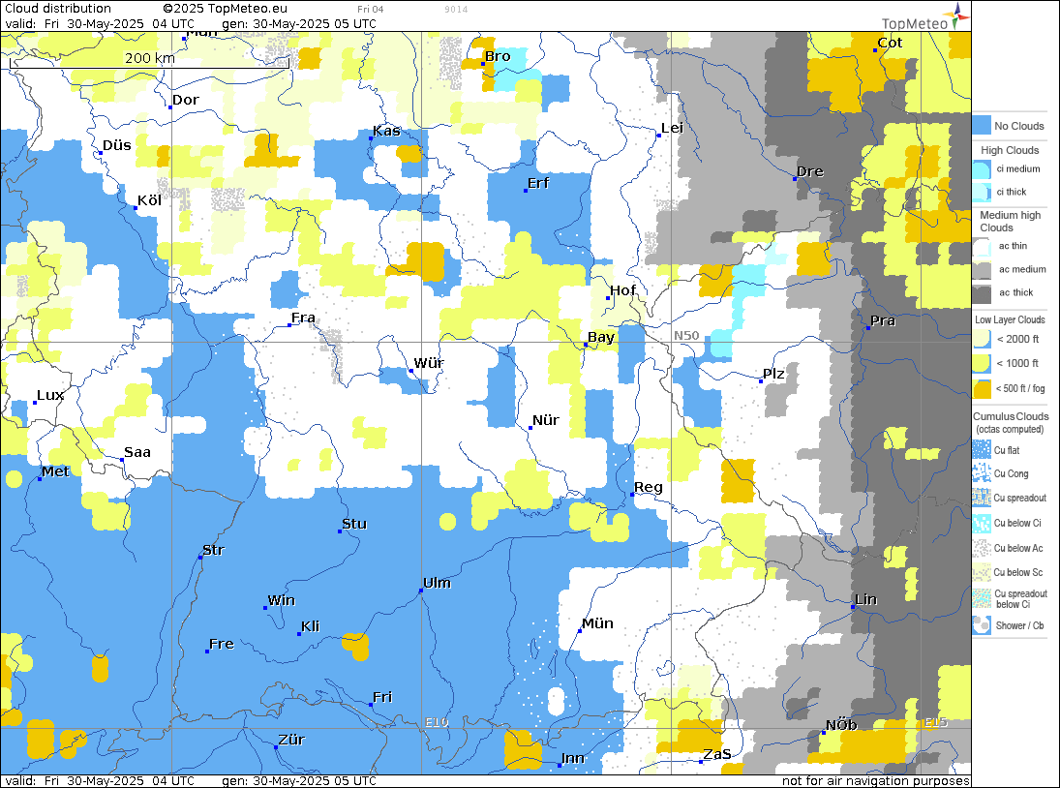This screenshot has width=1060, height=788.
Task: Click the 'Bro' city label
Action: tap(498, 57)
